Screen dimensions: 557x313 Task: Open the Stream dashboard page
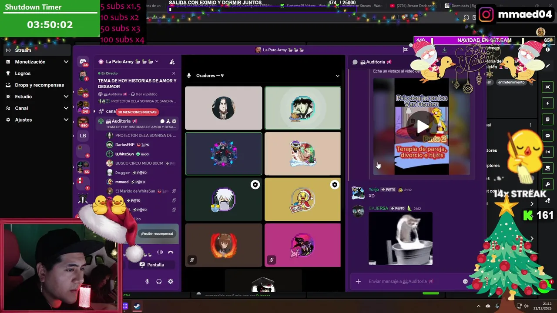click(x=37, y=50)
